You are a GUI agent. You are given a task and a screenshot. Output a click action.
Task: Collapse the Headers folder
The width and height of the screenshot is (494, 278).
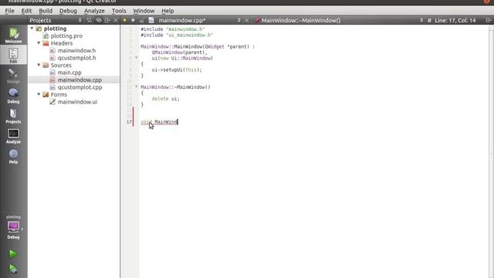point(39,43)
